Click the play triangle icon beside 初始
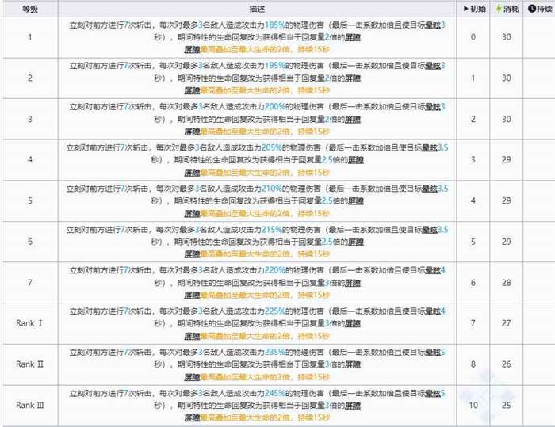The width and height of the screenshot is (555, 427). 466,9
